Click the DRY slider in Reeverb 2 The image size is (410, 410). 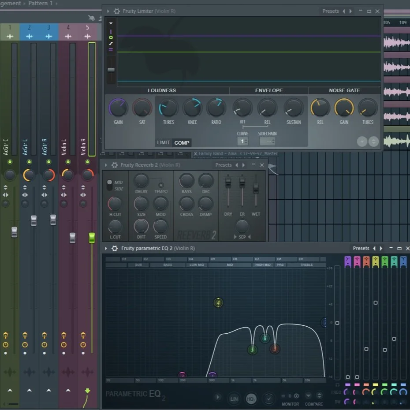(x=228, y=182)
